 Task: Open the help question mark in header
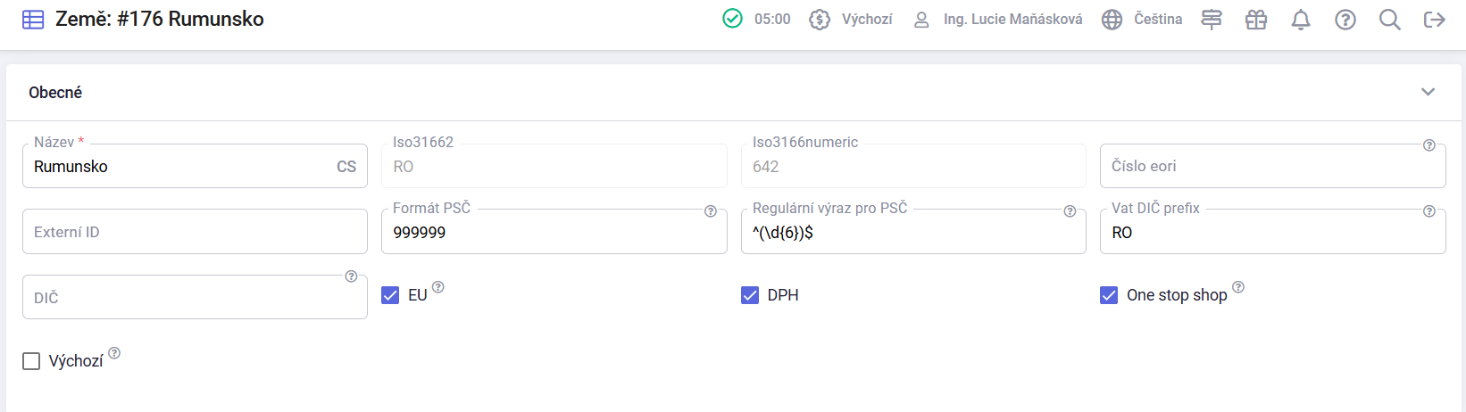click(1345, 20)
